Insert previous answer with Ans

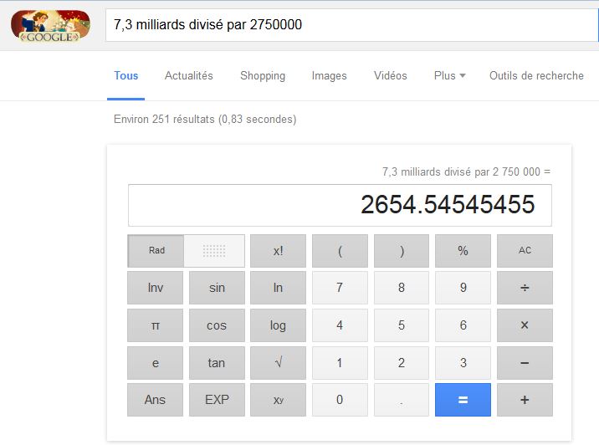pyautogui.click(x=155, y=400)
